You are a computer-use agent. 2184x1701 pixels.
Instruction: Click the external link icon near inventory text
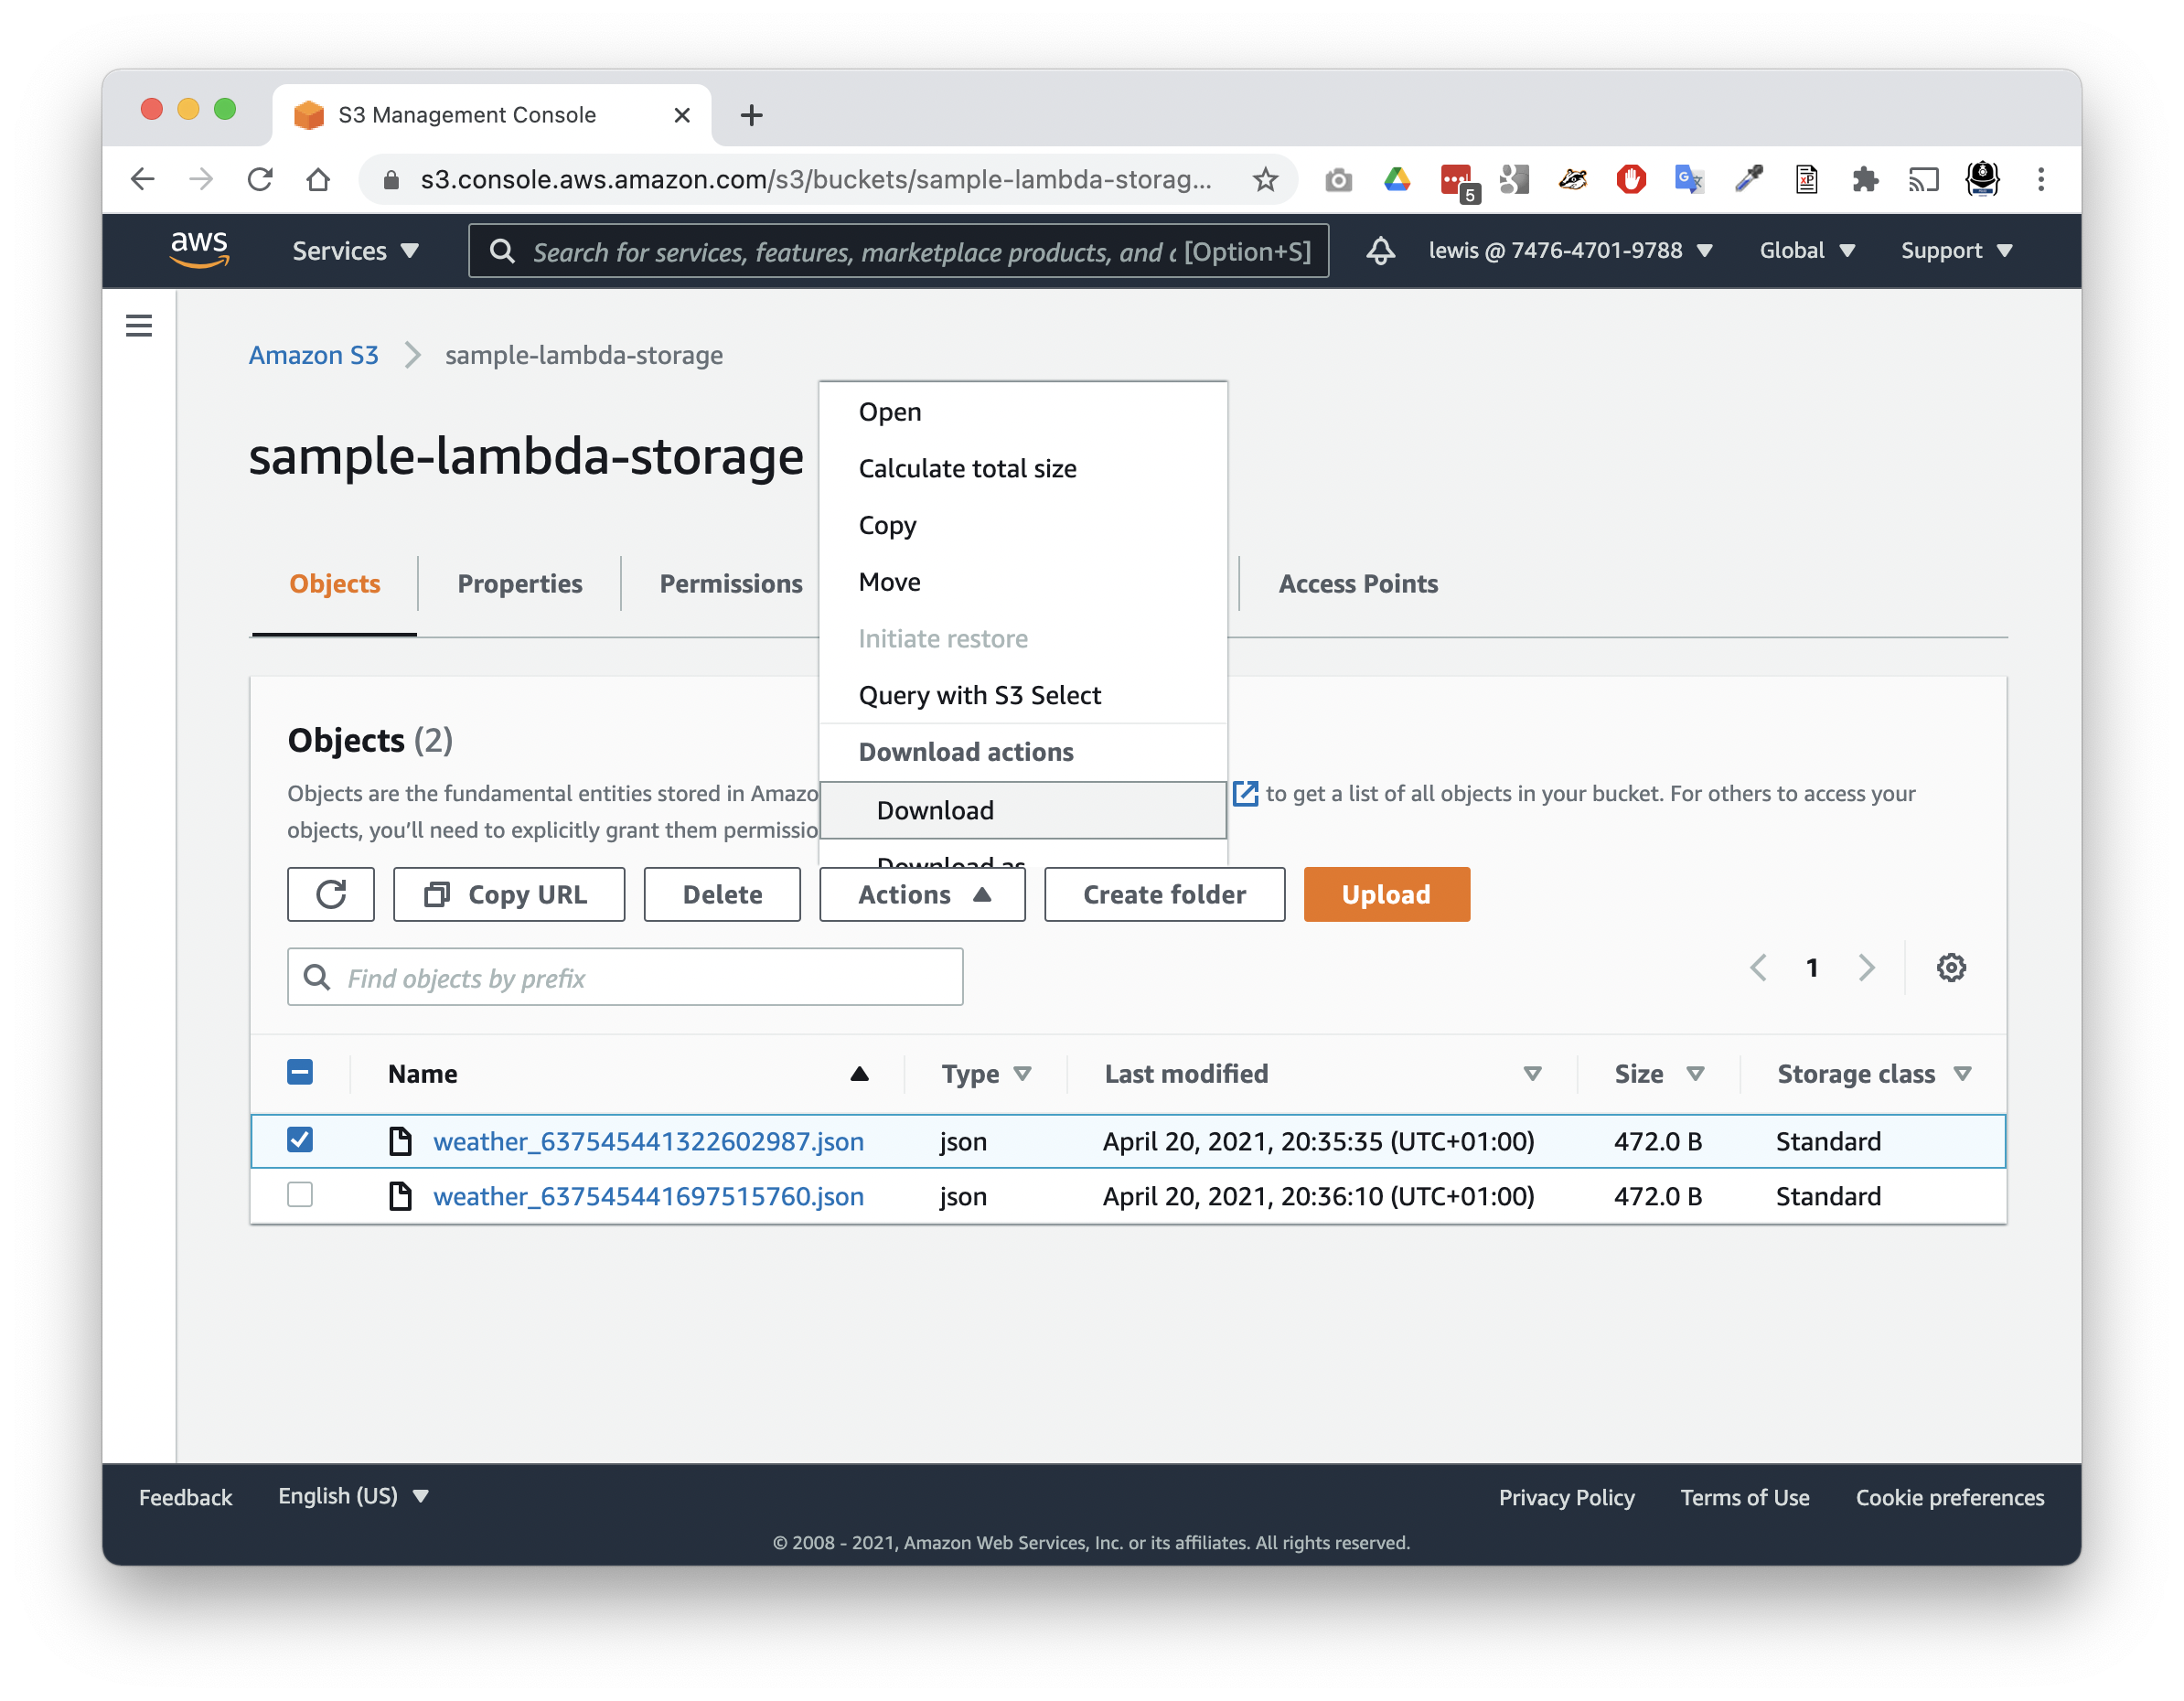pyautogui.click(x=1245, y=793)
